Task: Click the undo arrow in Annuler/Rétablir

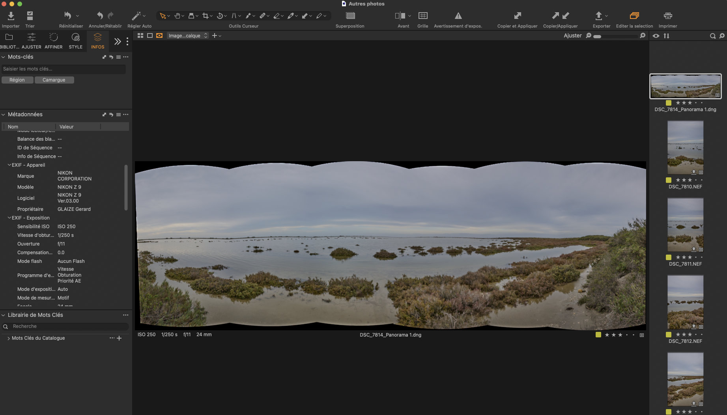Action: click(100, 16)
